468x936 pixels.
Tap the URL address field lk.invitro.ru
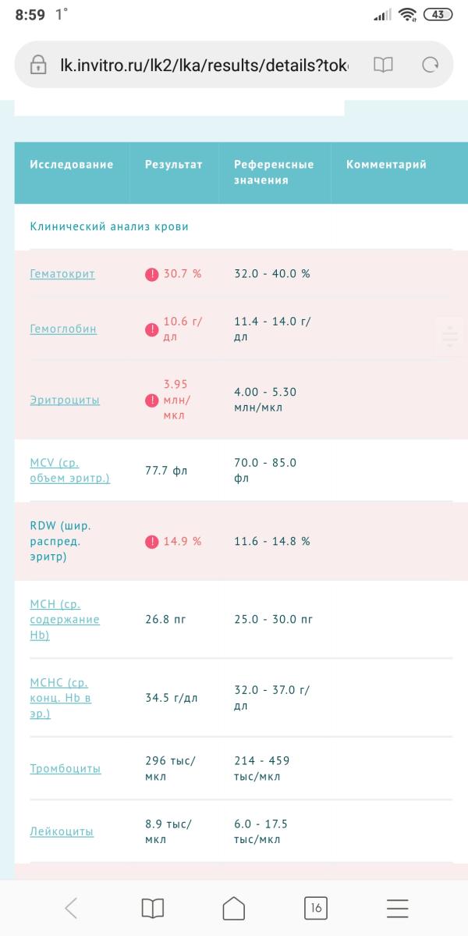(x=204, y=65)
